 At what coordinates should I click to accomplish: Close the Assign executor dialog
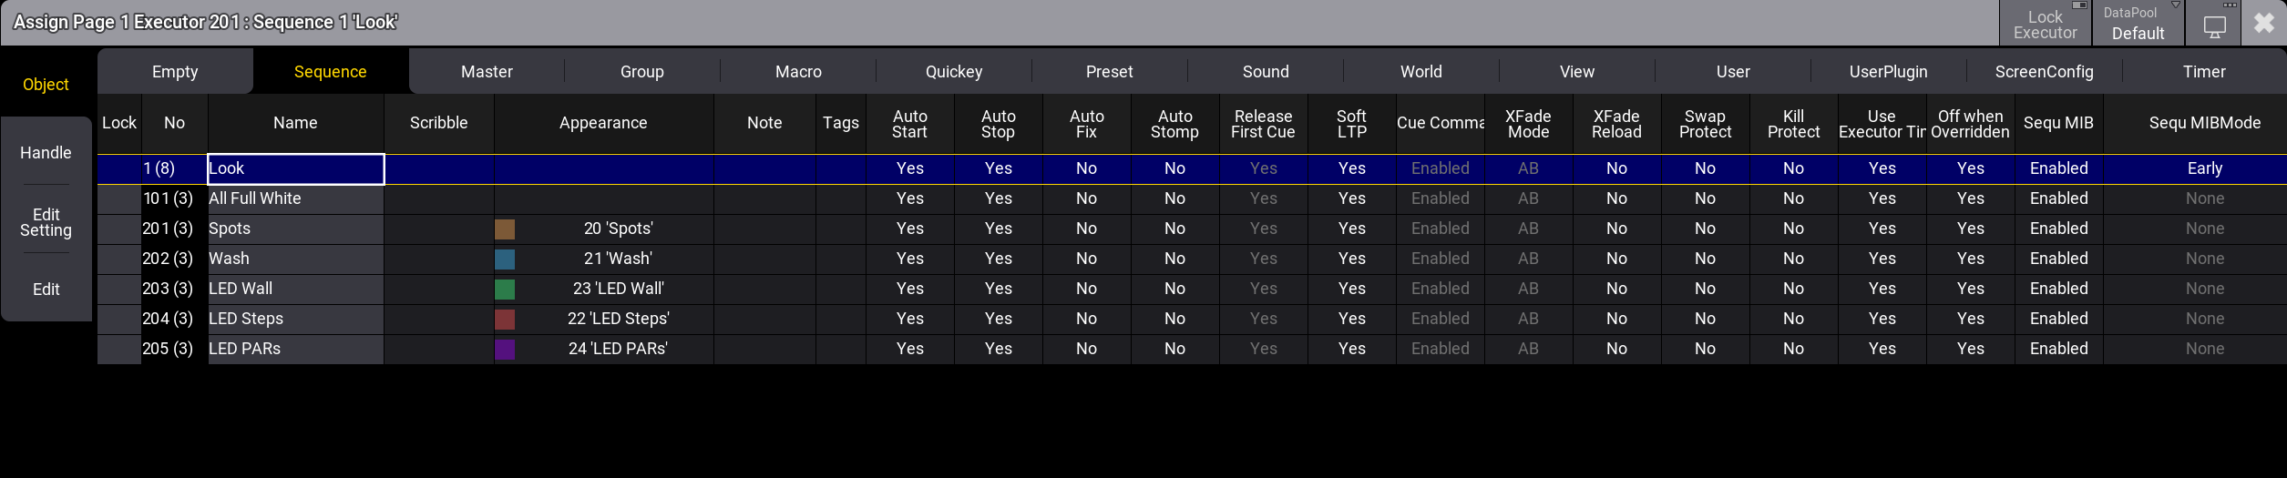click(x=2263, y=24)
